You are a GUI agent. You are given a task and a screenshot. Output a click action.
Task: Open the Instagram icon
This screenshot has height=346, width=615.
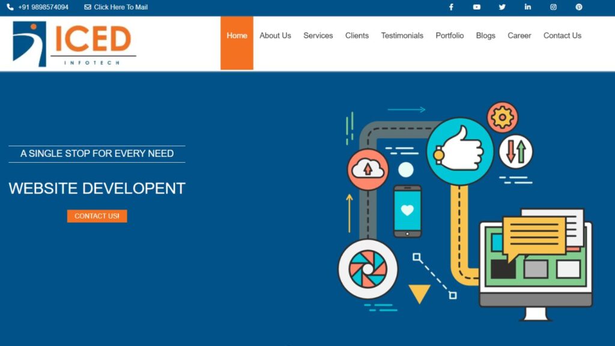553,7
